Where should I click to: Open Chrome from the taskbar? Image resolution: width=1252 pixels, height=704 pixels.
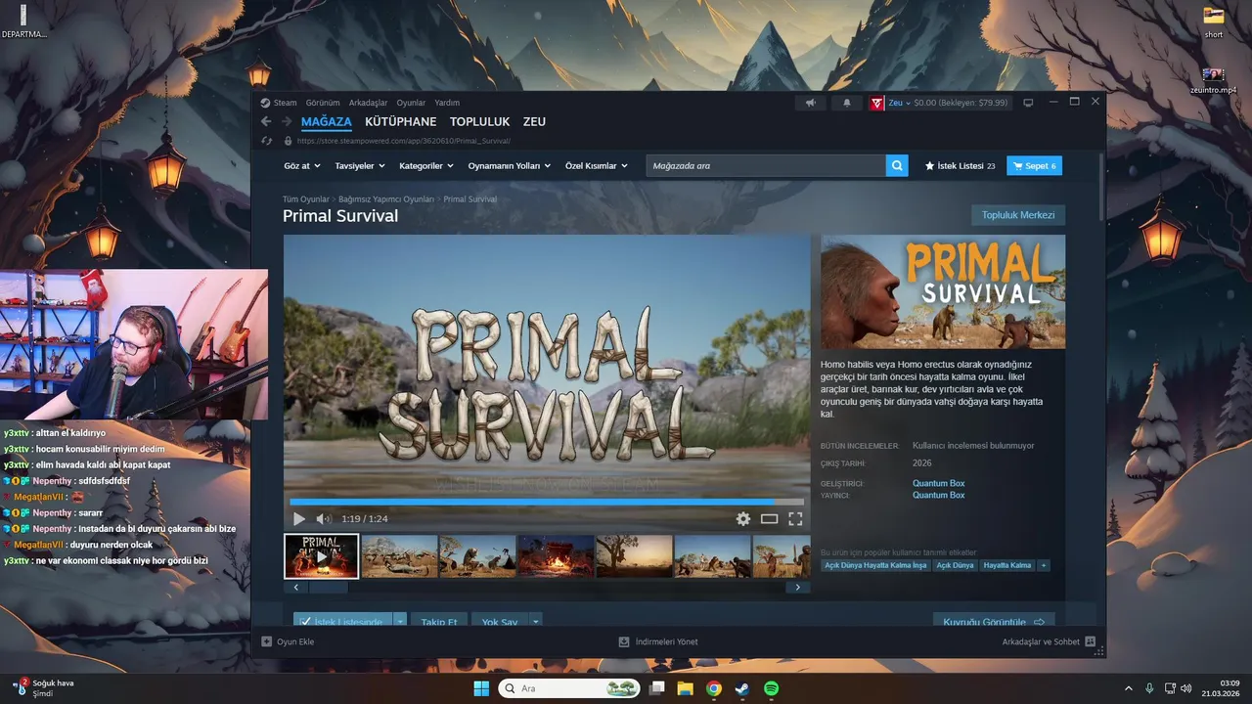(714, 688)
